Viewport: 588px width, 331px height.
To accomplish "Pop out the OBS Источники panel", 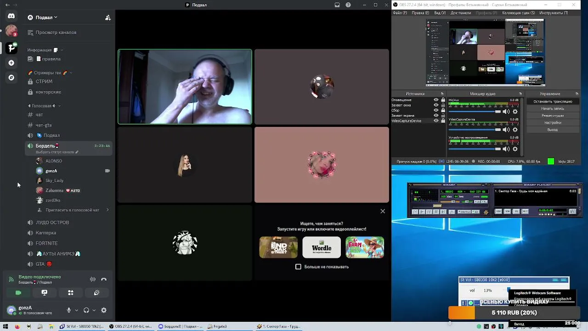I will click(442, 94).
